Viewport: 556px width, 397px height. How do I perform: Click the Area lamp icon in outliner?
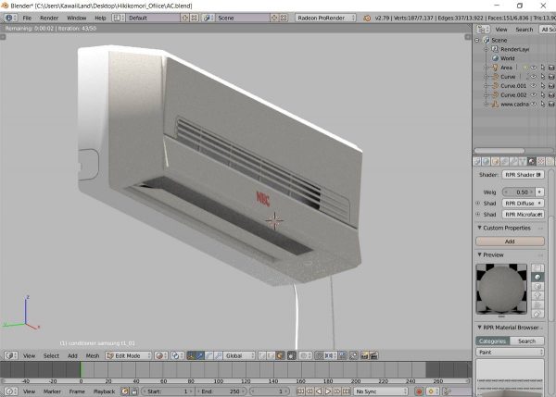[x=495, y=68]
